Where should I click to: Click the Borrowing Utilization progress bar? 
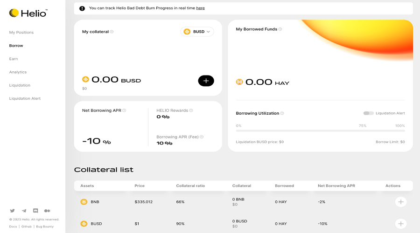pyautogui.click(x=320, y=131)
